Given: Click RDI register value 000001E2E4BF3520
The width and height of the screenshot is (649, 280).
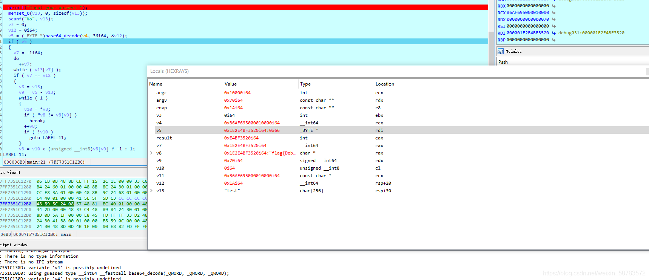Looking at the screenshot, I should pos(528,33).
